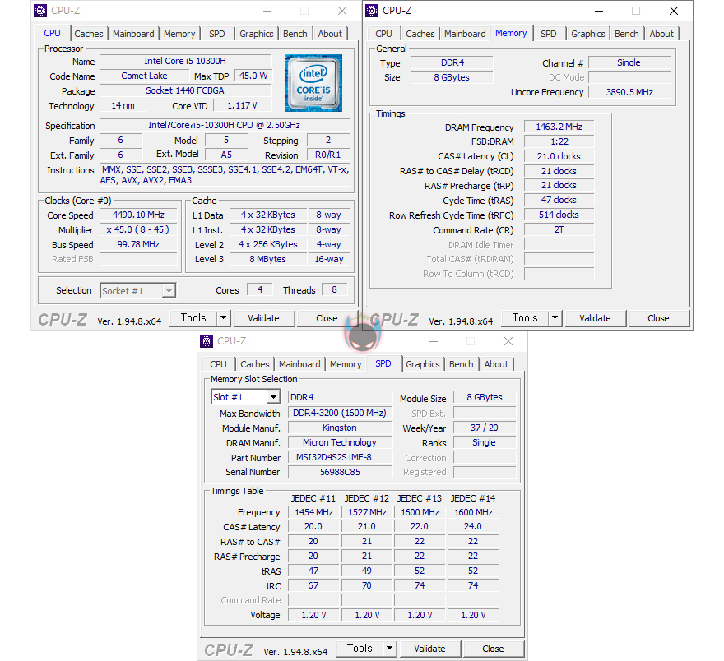Click CPU-Z app icon in SPD window title
Screen dimensions: 724x661
coord(207,341)
